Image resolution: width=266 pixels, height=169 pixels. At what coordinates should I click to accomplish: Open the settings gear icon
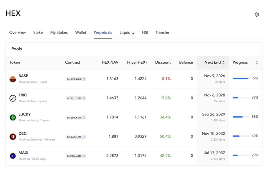(x=257, y=14)
